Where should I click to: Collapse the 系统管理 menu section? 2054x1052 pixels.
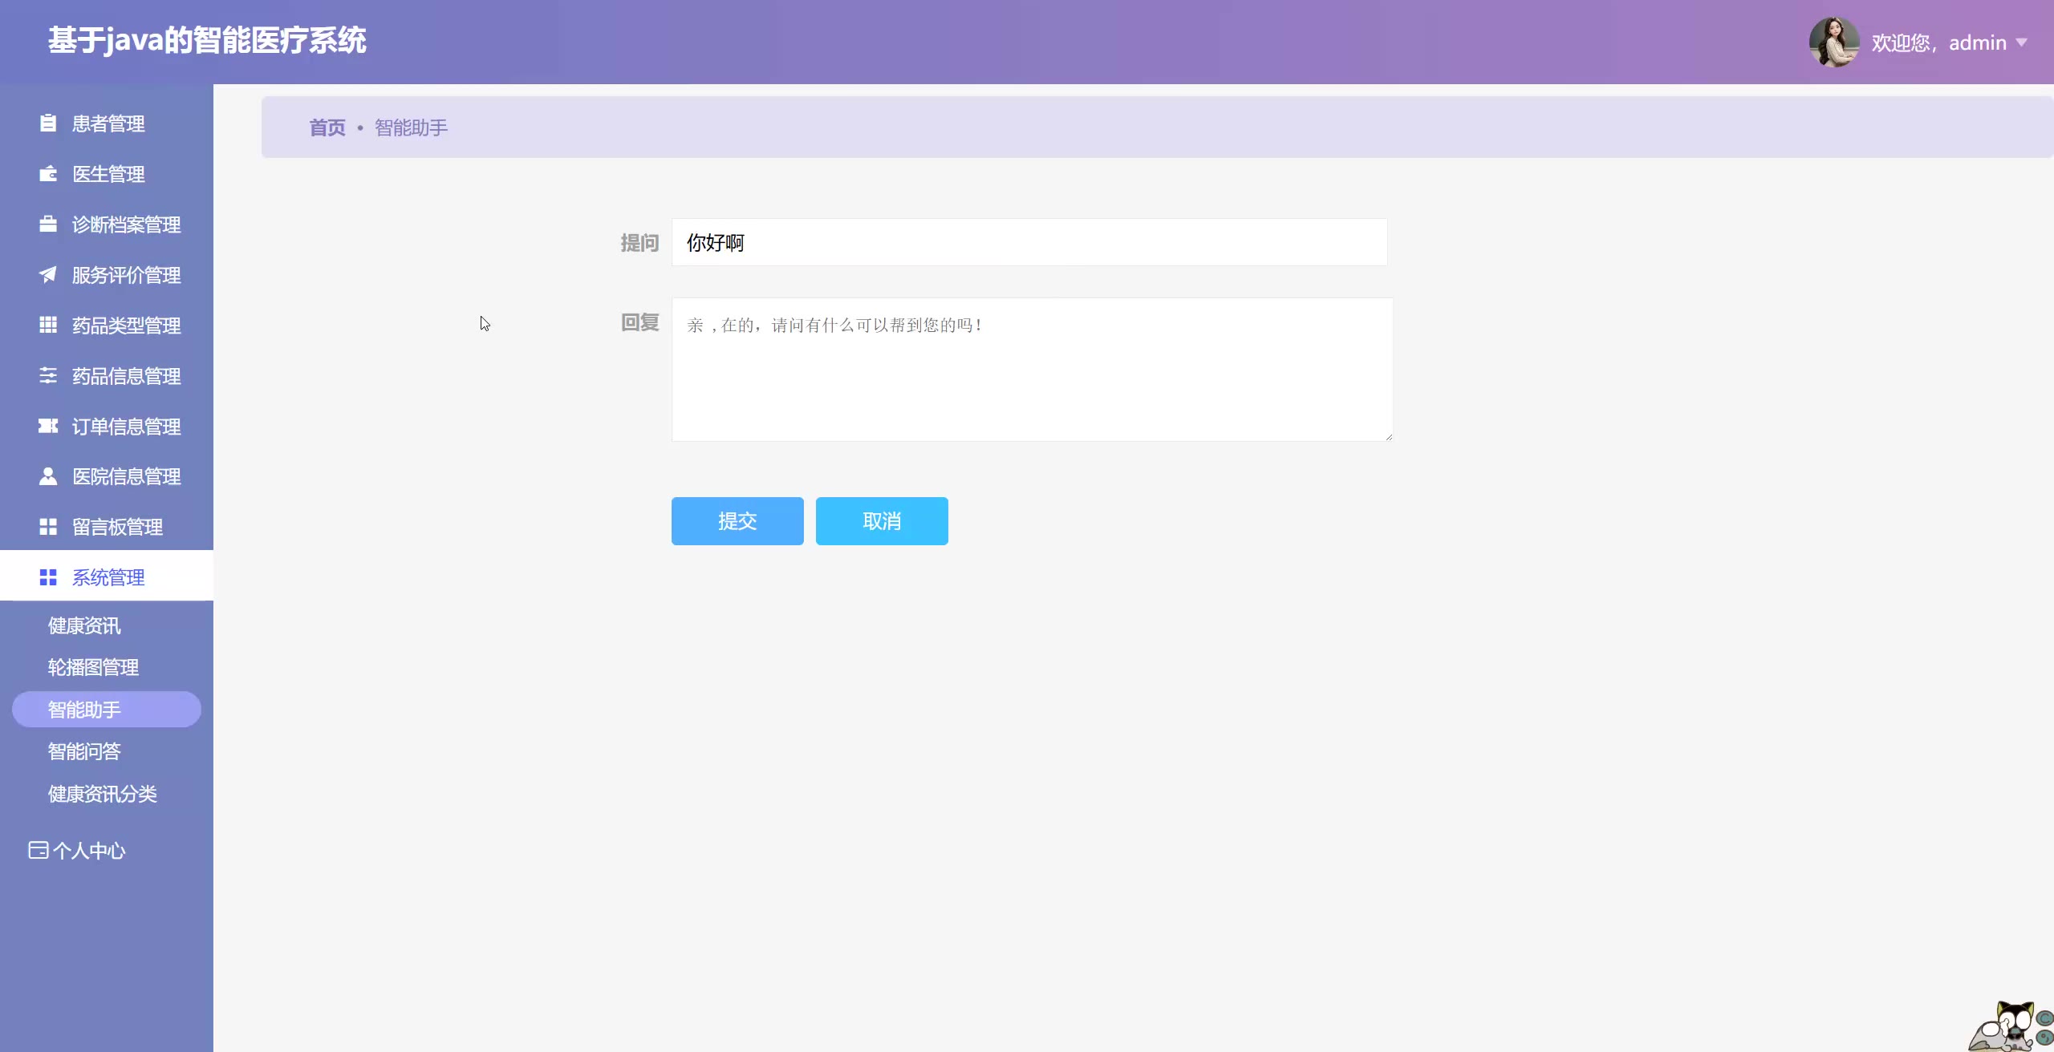click(x=108, y=577)
